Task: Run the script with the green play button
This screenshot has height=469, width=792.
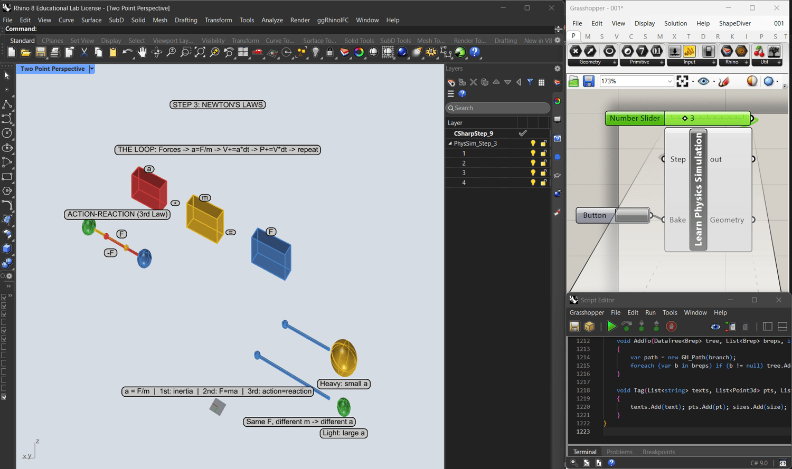Action: [611, 327]
